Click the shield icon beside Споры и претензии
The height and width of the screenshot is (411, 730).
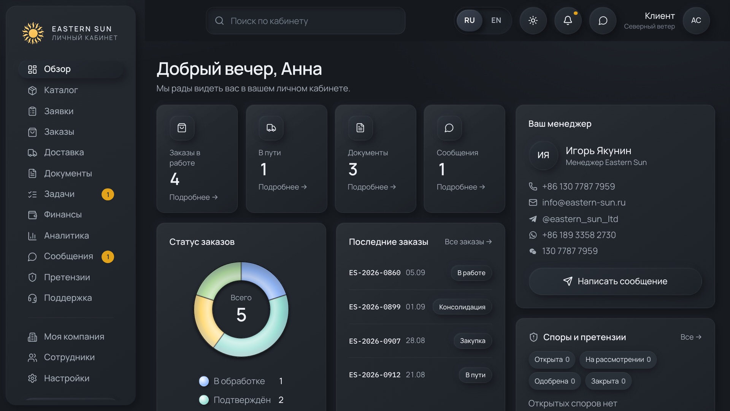533,338
